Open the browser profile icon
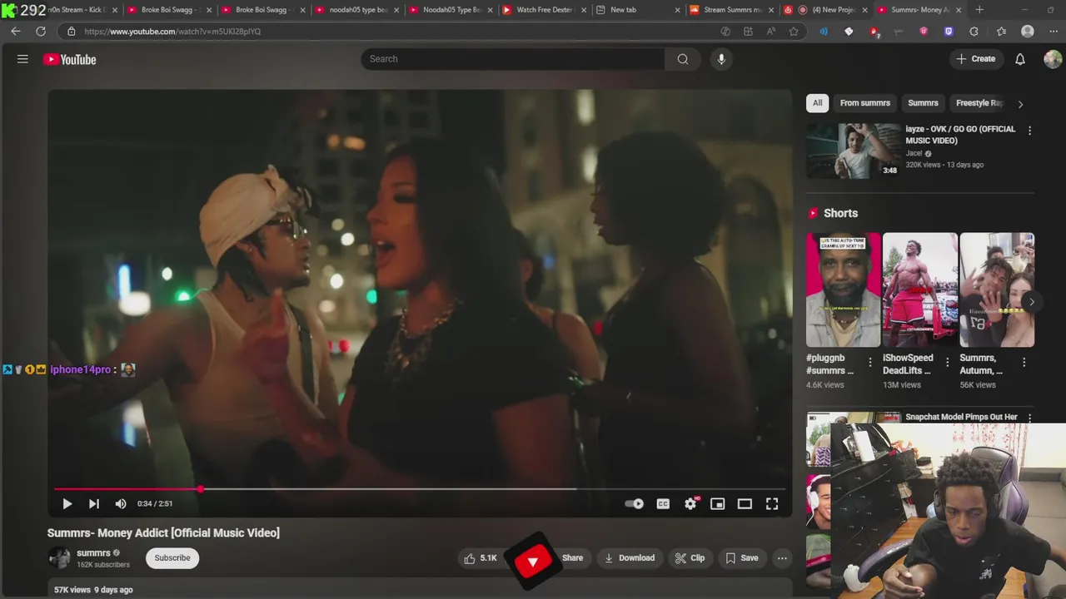 tap(1028, 32)
